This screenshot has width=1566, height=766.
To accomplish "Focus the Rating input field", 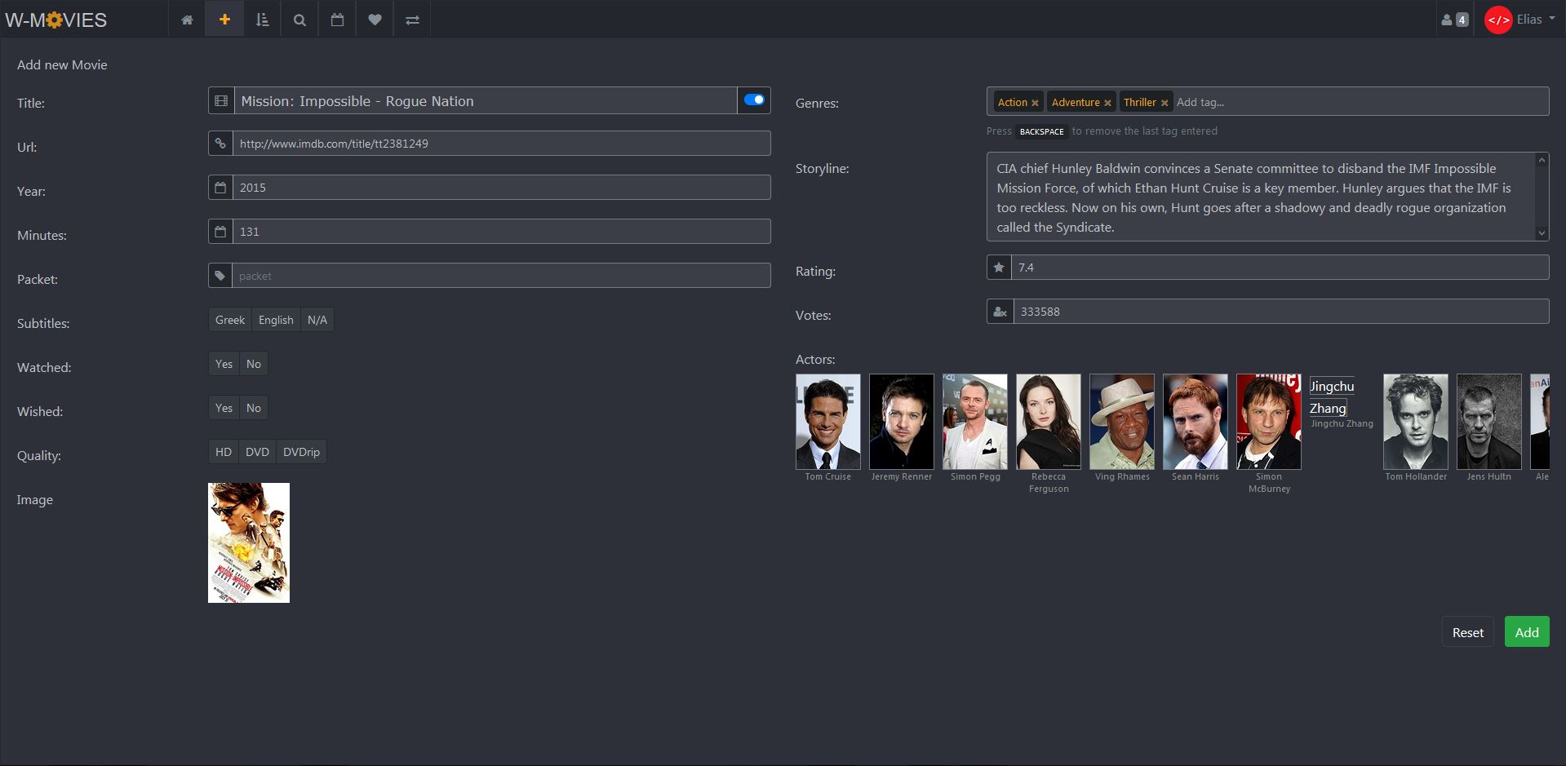I will 1280,268.
